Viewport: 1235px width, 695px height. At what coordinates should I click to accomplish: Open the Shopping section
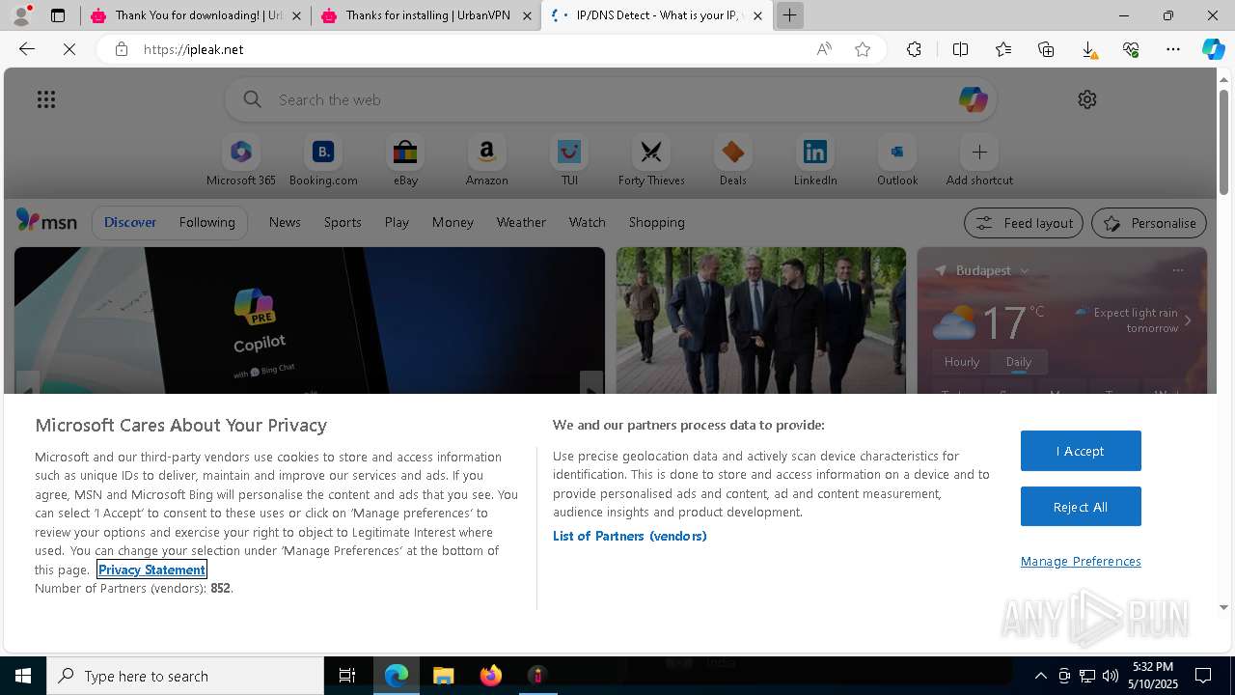tap(657, 222)
